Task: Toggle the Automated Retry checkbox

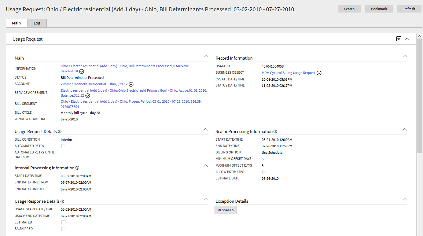Action: click(63, 146)
